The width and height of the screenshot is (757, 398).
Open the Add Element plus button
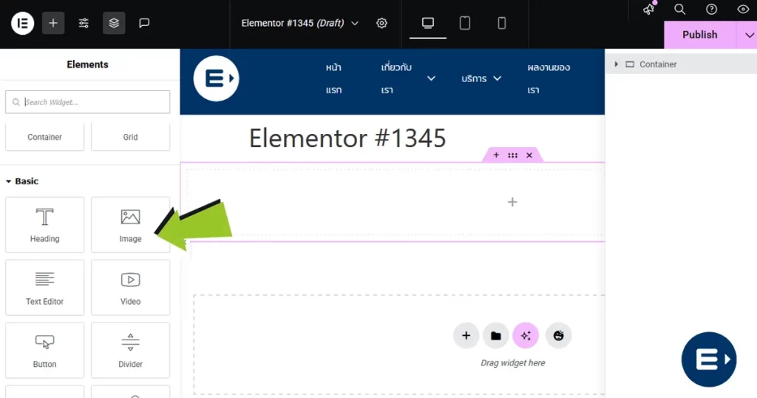click(x=53, y=23)
